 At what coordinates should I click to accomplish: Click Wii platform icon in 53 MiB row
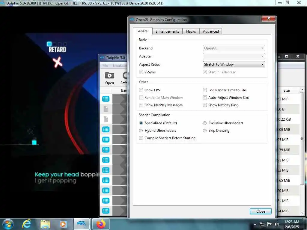click(x=106, y=170)
